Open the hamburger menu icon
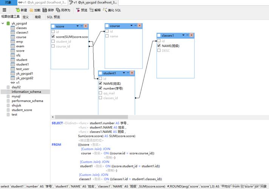Screen dimensions: 269x189 4,10
